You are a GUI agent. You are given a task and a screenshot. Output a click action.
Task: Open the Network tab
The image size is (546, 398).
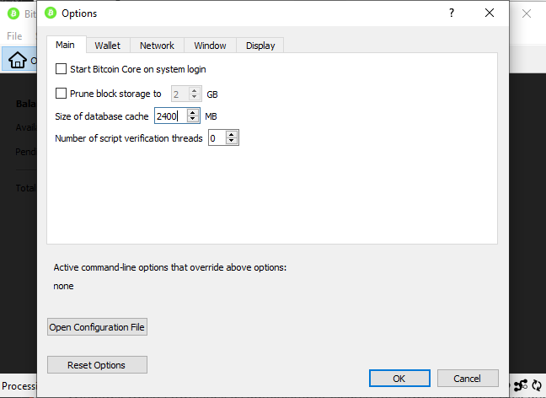[x=157, y=46]
